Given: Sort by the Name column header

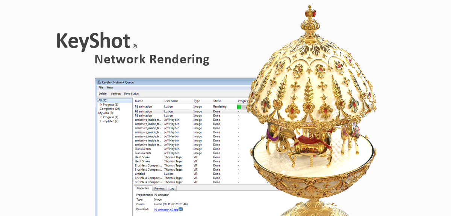Looking at the screenshot, I should pyautogui.click(x=148, y=101).
